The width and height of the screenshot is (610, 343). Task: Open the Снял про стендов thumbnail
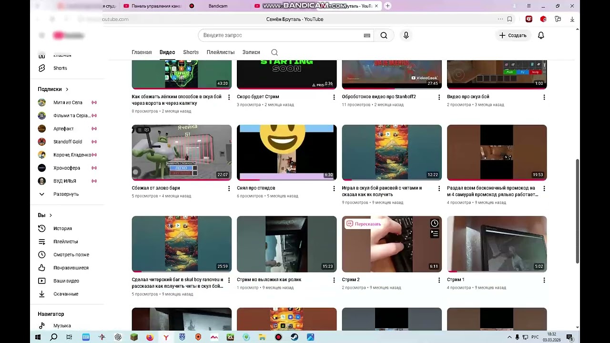[287, 153]
